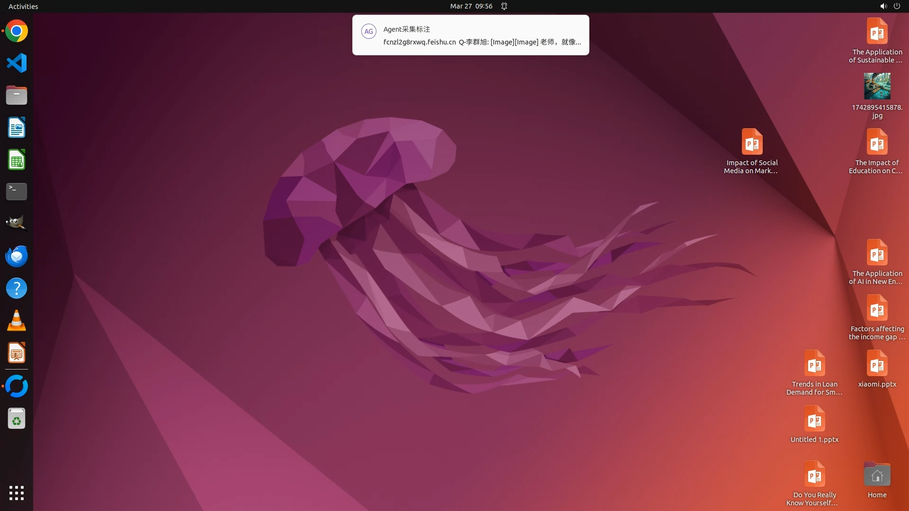Open the Trash bin icon
The width and height of the screenshot is (909, 511).
click(x=17, y=419)
